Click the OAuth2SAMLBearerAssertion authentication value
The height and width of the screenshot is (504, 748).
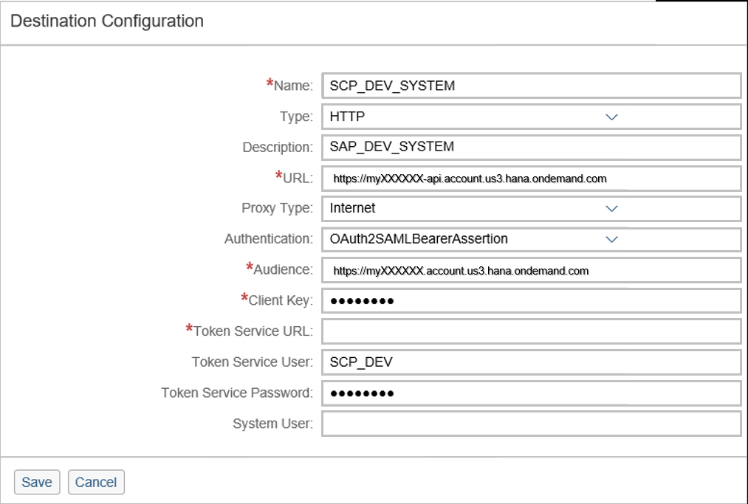[x=419, y=238]
